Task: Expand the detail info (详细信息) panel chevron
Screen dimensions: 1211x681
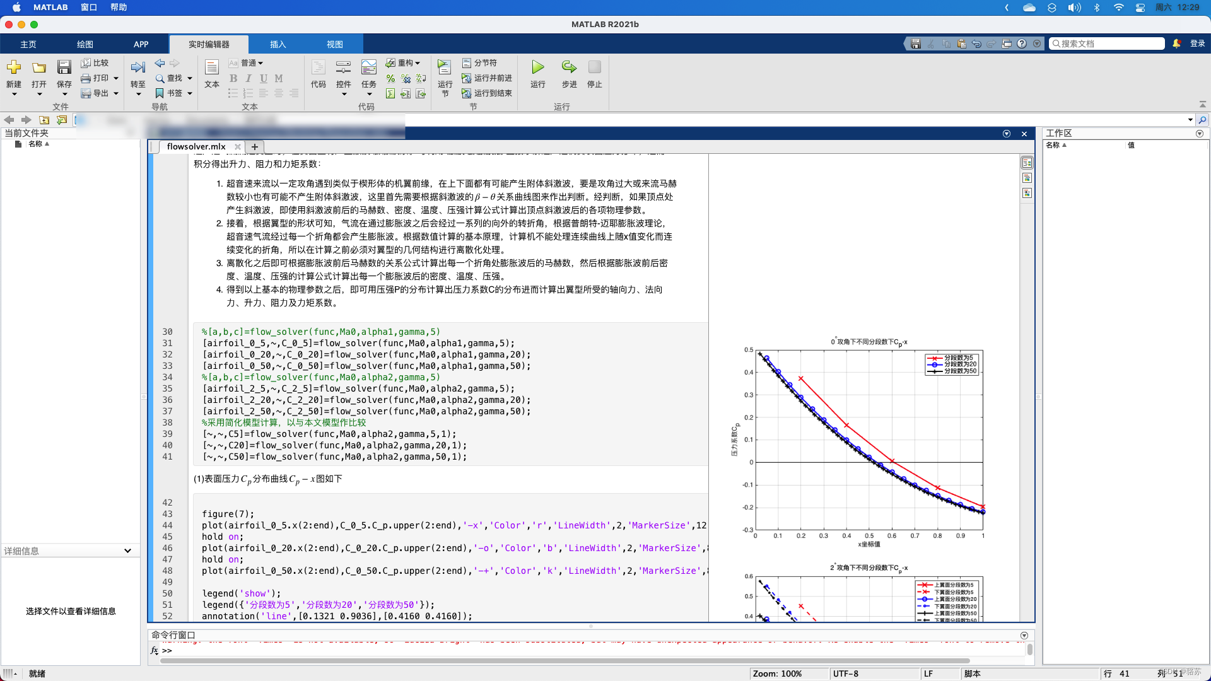Action: coord(127,550)
